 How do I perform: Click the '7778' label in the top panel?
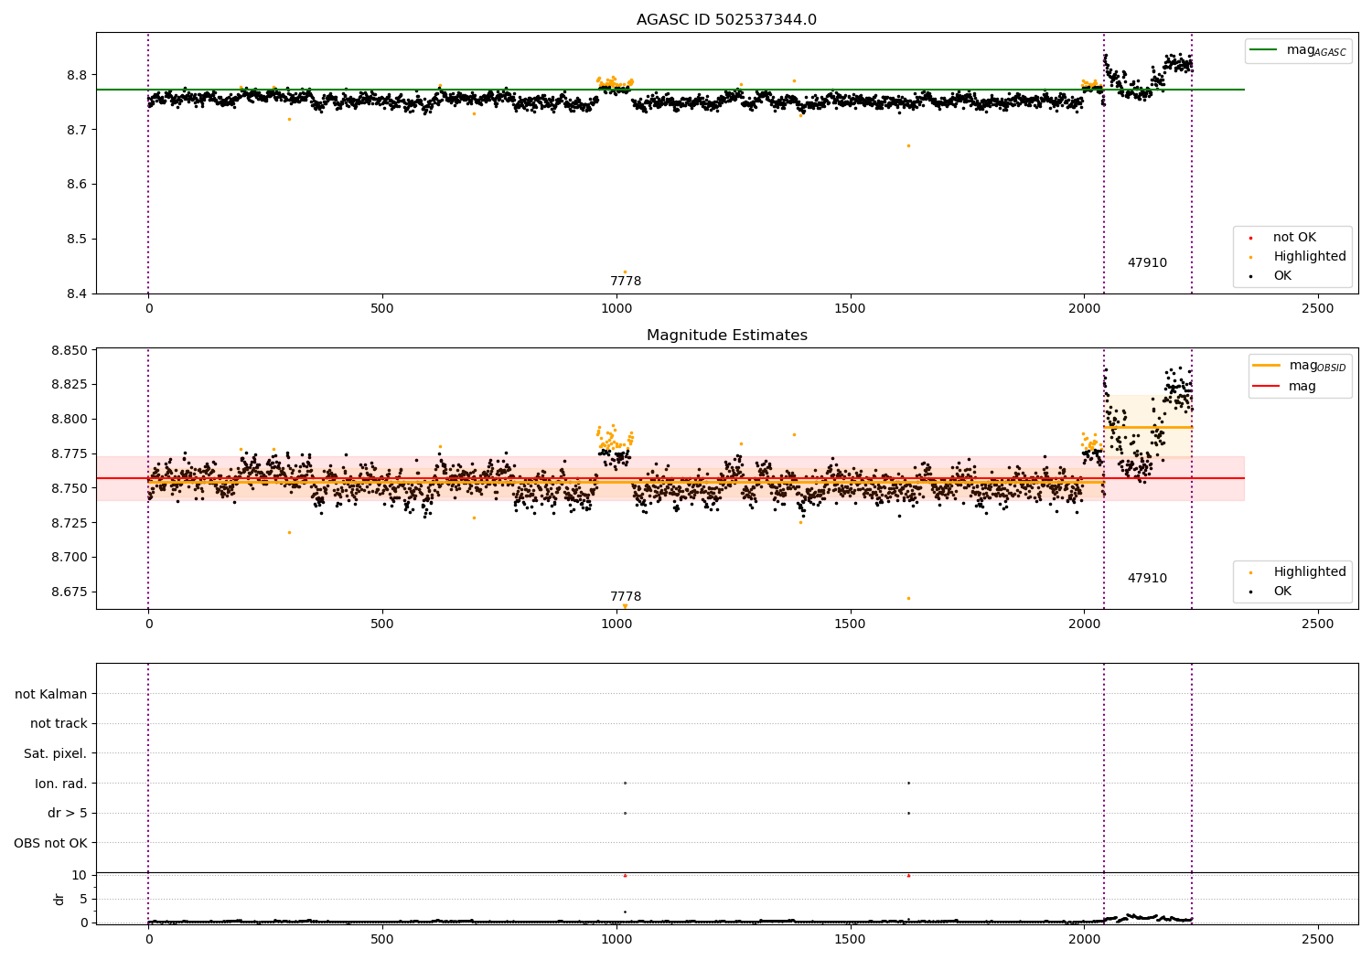(626, 282)
